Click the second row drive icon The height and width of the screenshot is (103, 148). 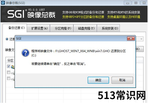point(13,73)
